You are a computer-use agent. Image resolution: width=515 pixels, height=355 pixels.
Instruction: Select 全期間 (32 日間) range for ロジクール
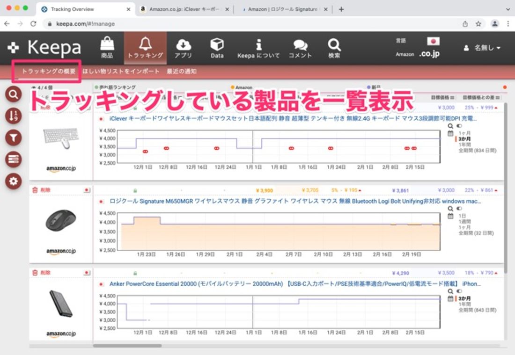pos(476,233)
